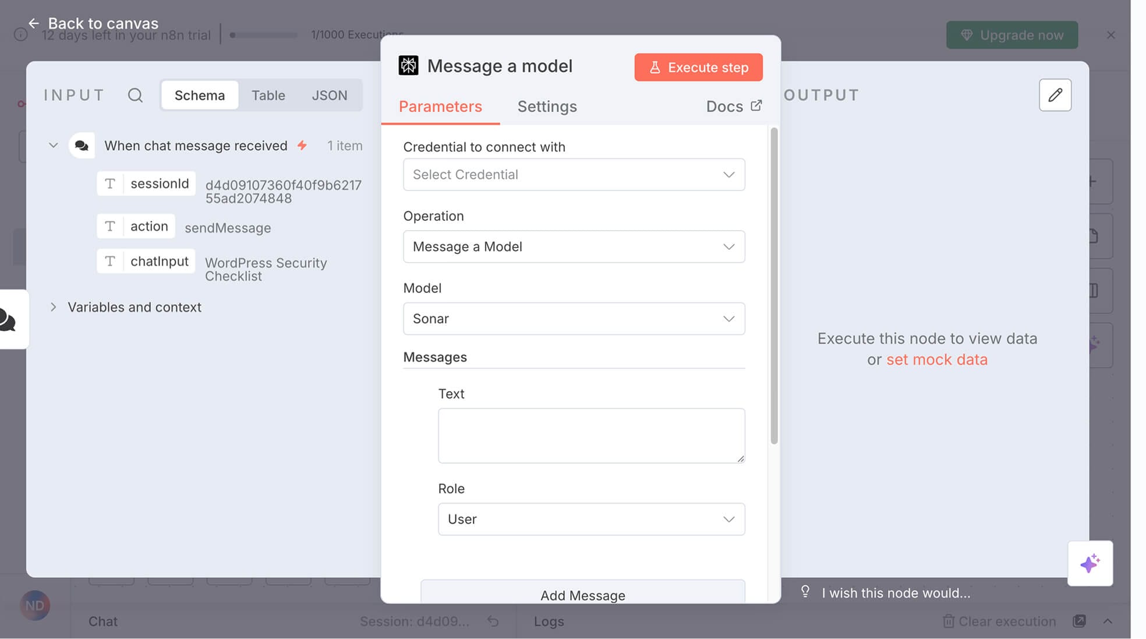Image resolution: width=1146 pixels, height=639 pixels.
Task: Click the Back to canvas arrow
Action: (34, 23)
